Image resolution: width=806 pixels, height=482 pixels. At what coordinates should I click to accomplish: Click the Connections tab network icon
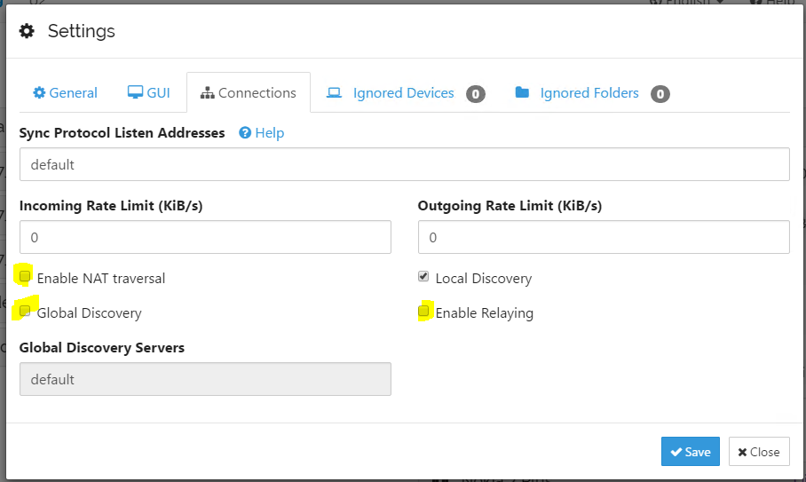point(208,93)
